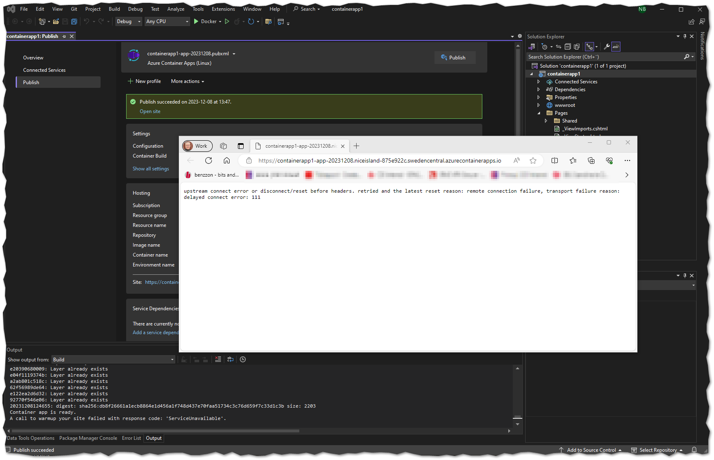
Task: Collapse the Pages folder in Solution Explorer
Action: 538,113
